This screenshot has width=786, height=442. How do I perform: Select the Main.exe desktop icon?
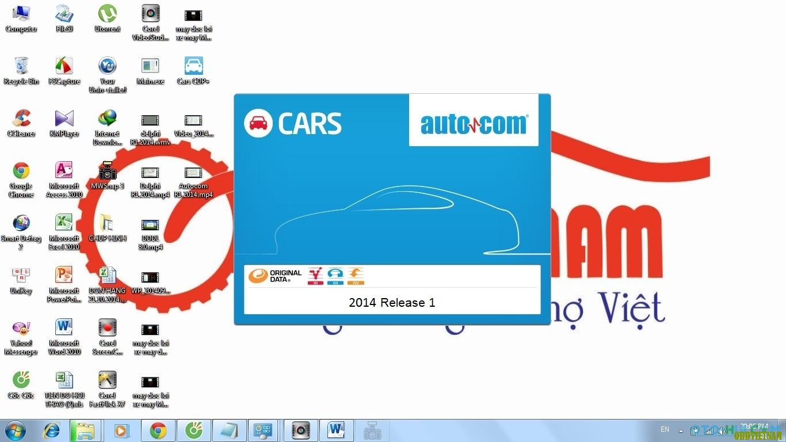pyautogui.click(x=150, y=66)
